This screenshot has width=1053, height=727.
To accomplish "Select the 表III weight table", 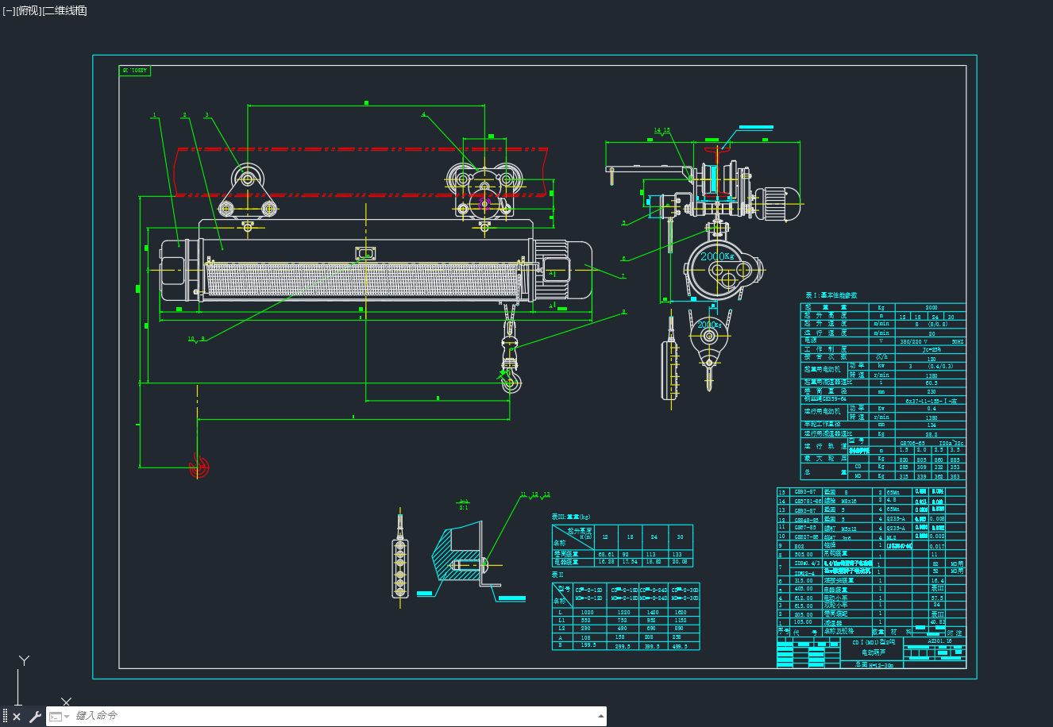I will (x=623, y=546).
